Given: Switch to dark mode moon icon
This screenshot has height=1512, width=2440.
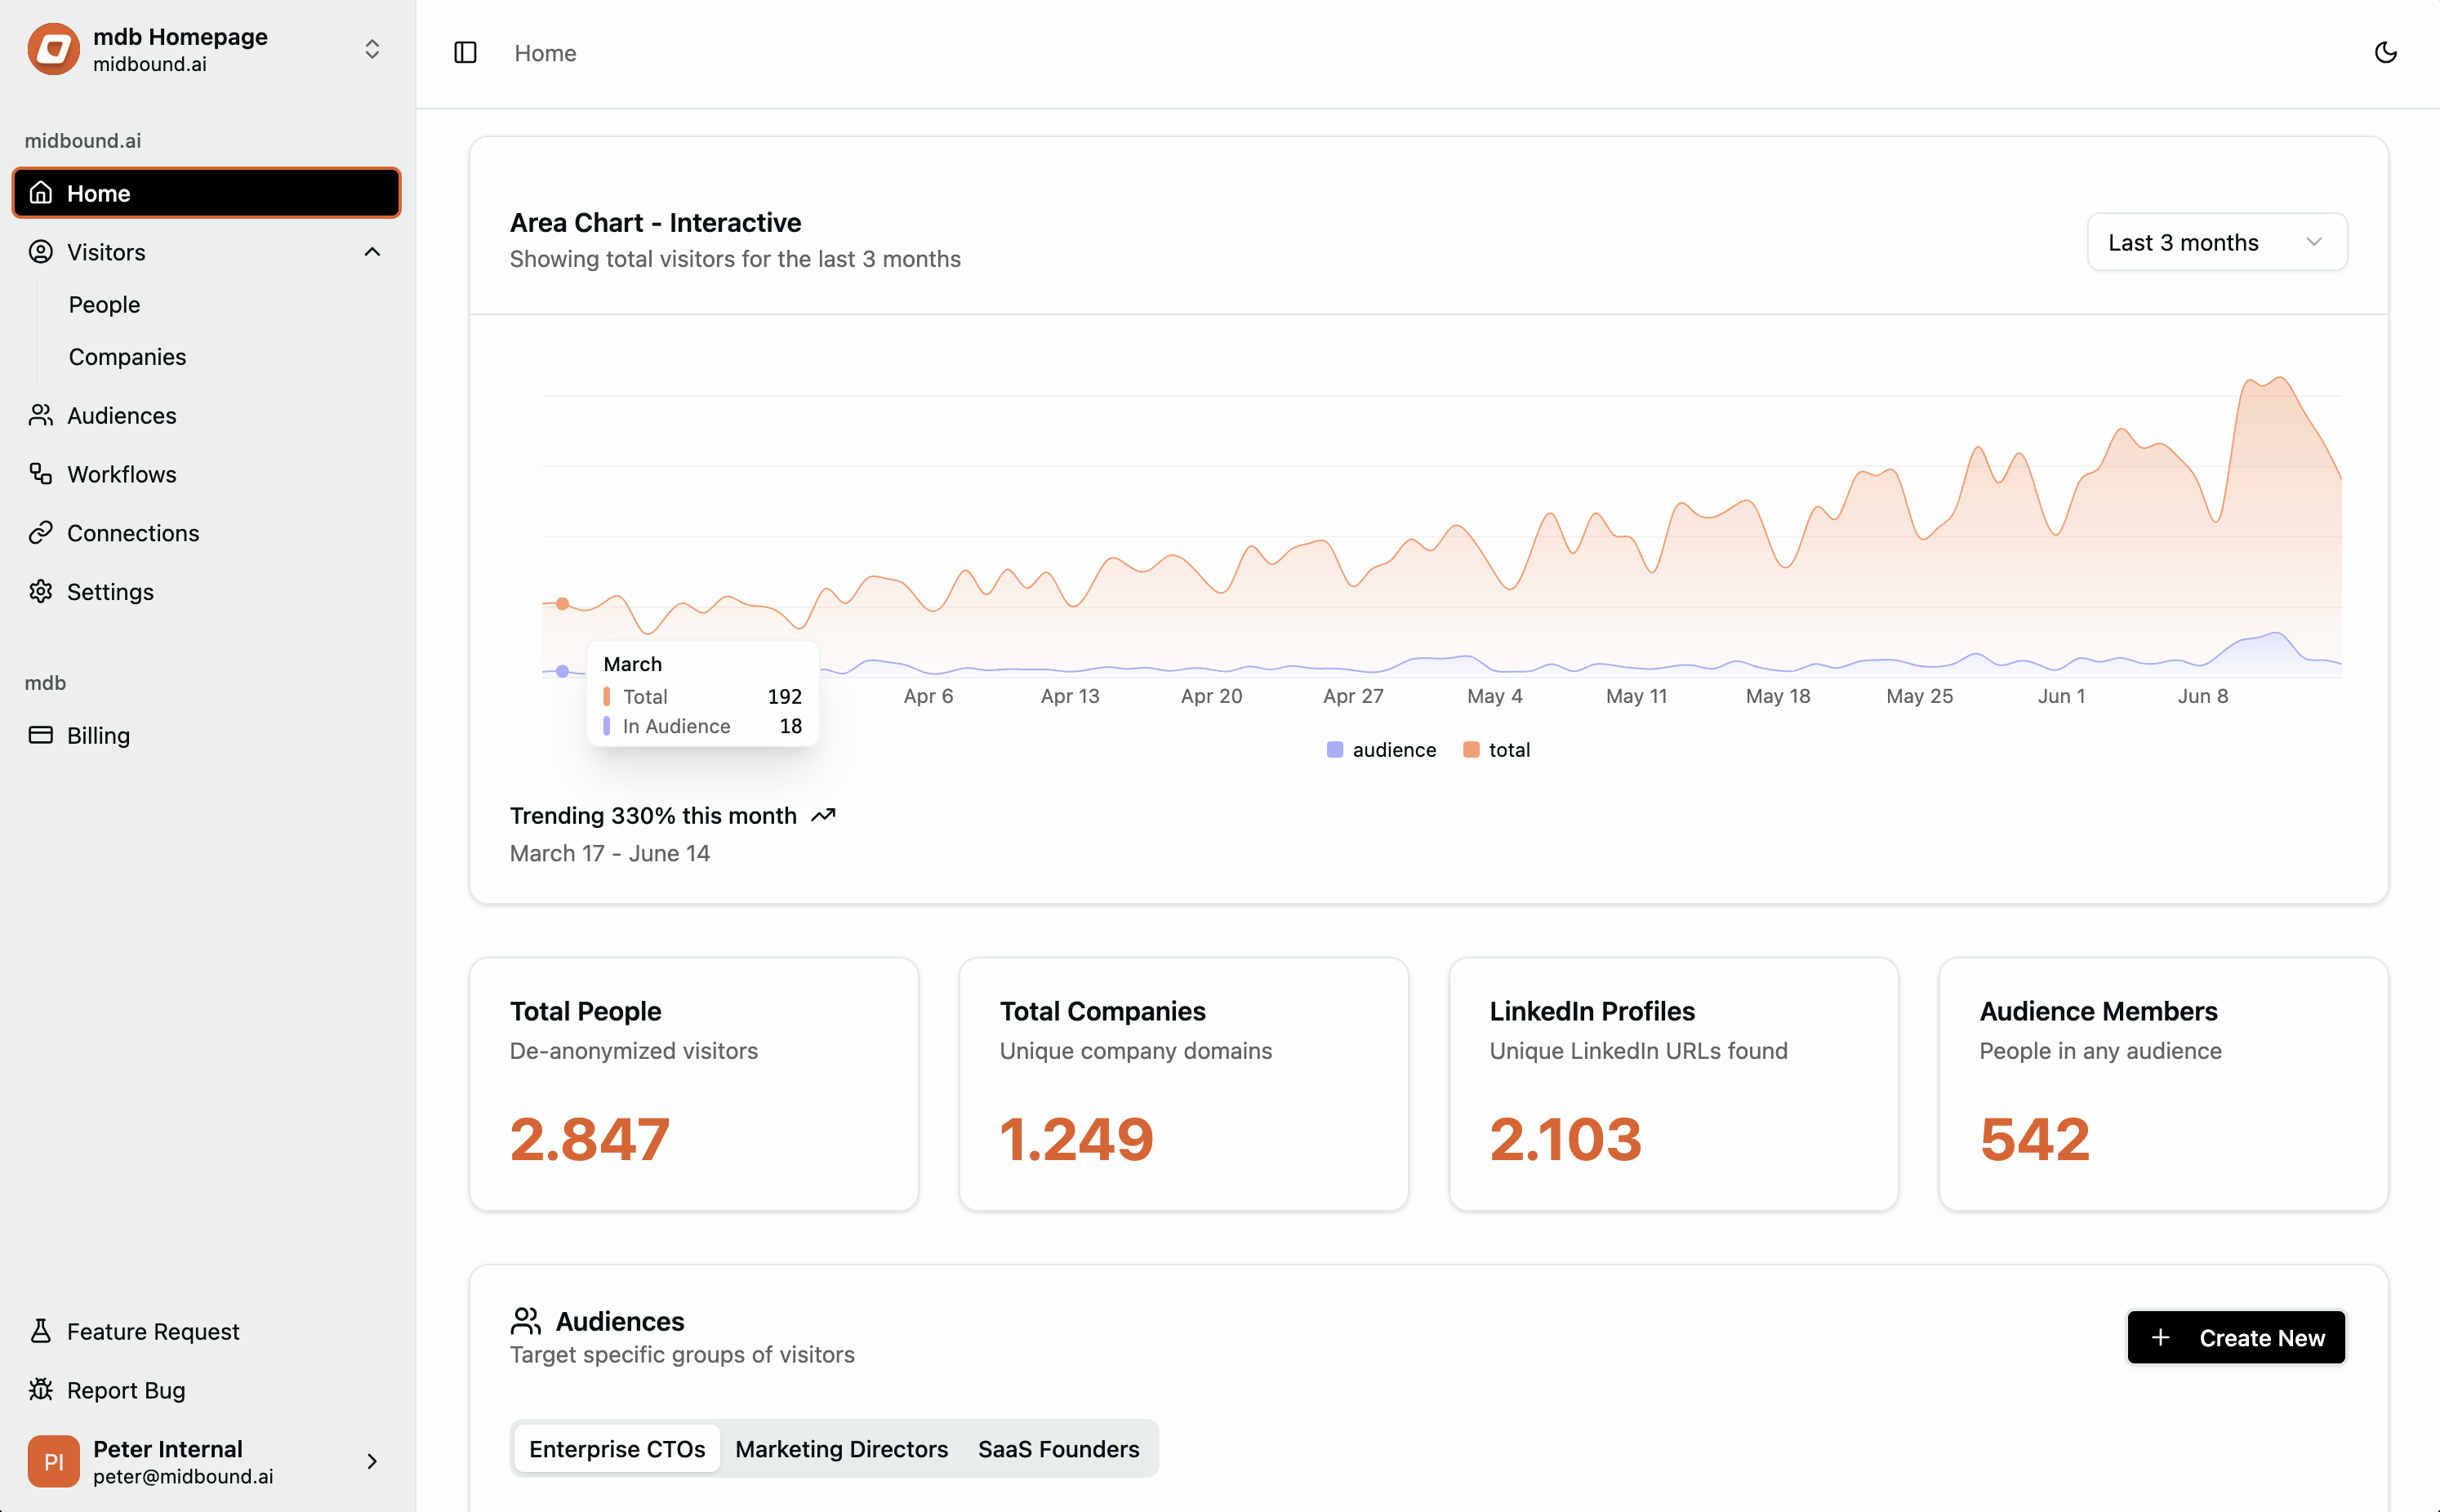Looking at the screenshot, I should [x=2385, y=52].
